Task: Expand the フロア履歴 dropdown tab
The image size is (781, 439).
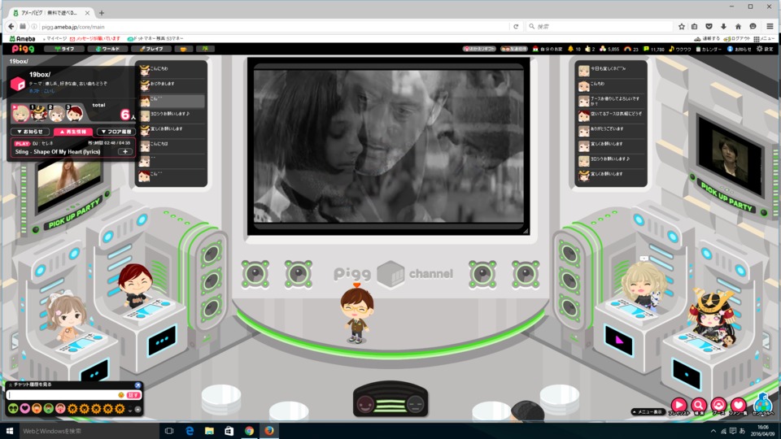Action: [116, 132]
